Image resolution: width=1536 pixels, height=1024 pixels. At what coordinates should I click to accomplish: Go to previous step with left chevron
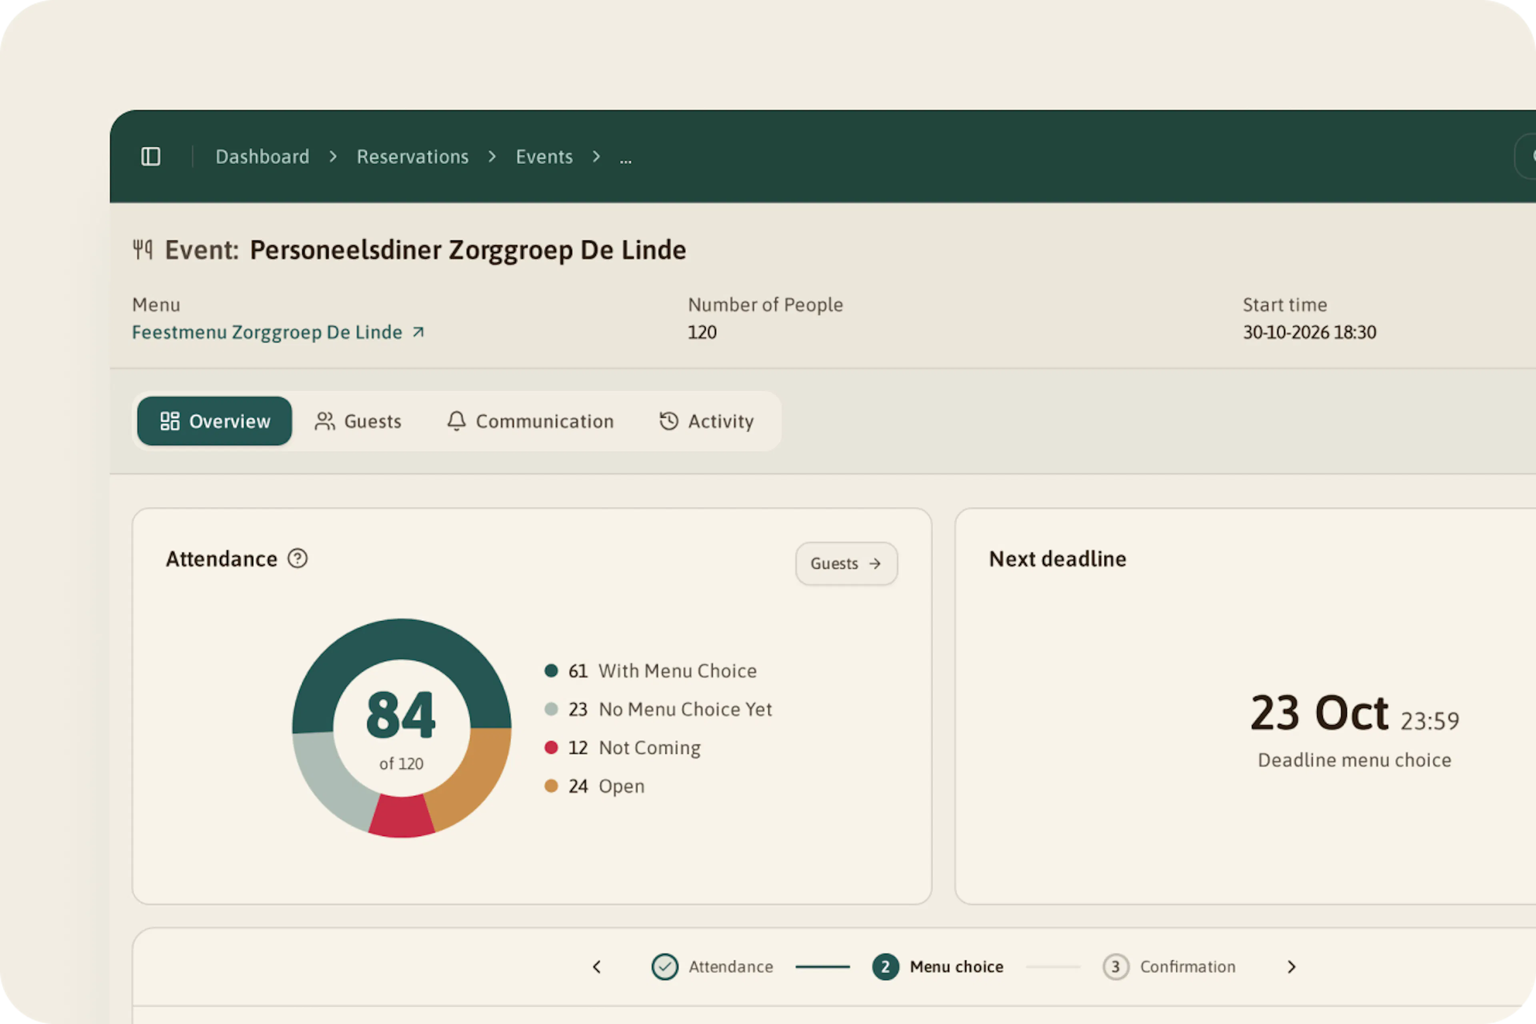tap(597, 967)
